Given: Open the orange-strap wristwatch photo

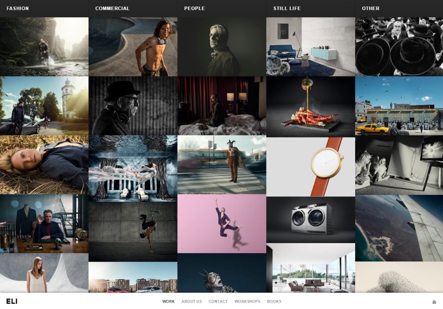Looking at the screenshot, I should [x=310, y=166].
